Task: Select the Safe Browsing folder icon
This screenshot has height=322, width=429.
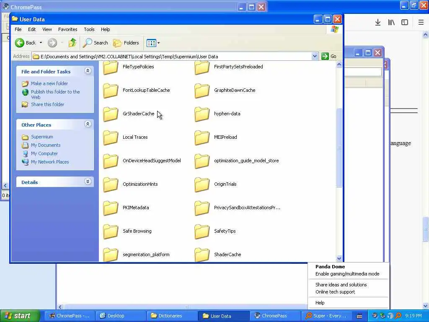Action: point(111,231)
